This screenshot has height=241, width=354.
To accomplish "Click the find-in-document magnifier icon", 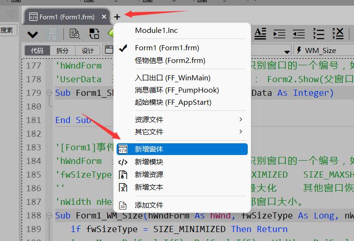I will 75,34.
